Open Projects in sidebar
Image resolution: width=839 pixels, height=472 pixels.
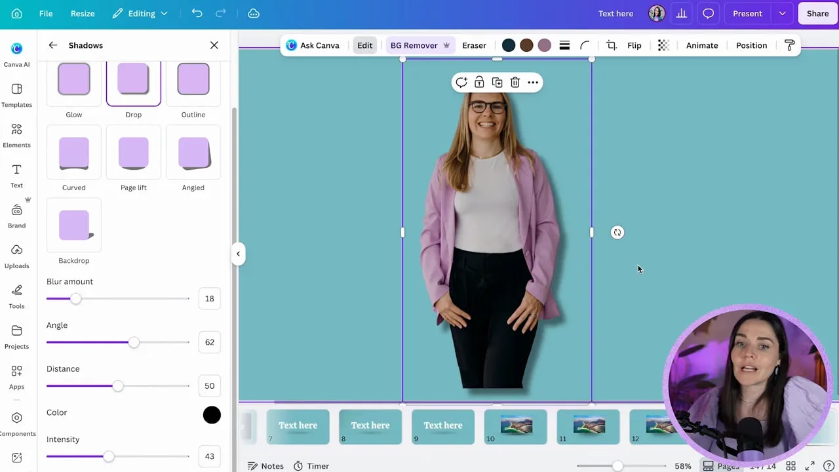(x=16, y=337)
